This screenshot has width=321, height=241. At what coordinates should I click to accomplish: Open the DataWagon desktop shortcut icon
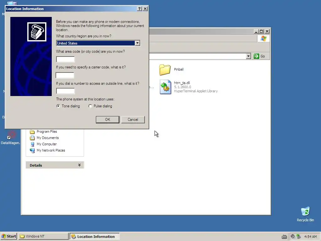tap(12, 135)
